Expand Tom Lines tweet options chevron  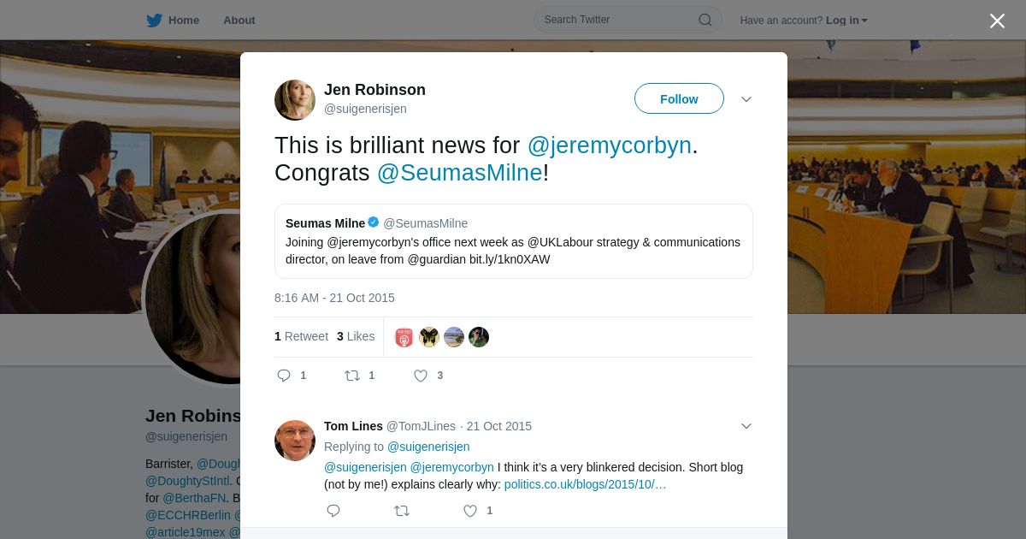click(746, 426)
